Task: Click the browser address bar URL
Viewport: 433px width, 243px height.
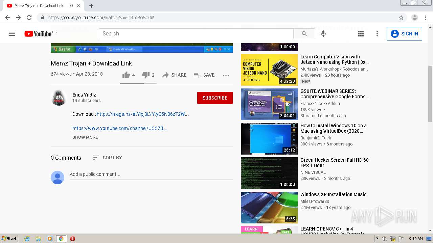Action: coord(101,18)
